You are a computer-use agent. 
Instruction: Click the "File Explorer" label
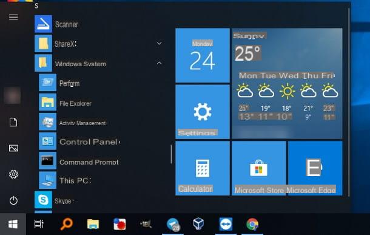75,103
